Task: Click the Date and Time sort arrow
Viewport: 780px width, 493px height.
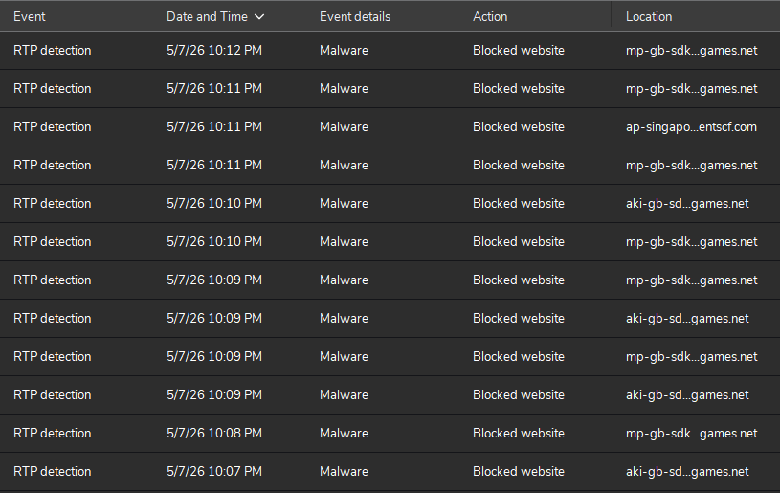Action: point(259,17)
